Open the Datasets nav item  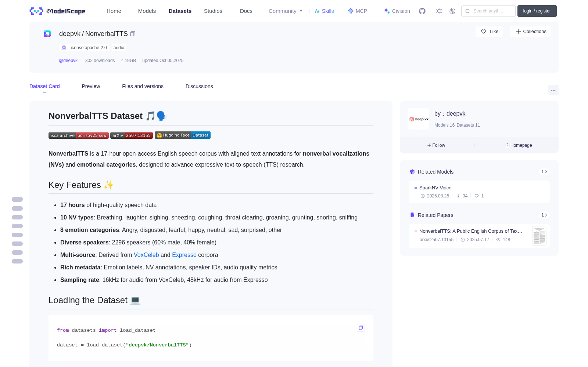click(180, 11)
